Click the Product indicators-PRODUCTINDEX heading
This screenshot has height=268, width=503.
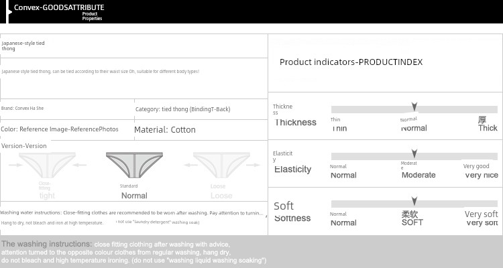[x=351, y=62]
